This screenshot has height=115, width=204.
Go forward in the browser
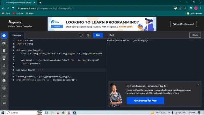coord(8,8)
